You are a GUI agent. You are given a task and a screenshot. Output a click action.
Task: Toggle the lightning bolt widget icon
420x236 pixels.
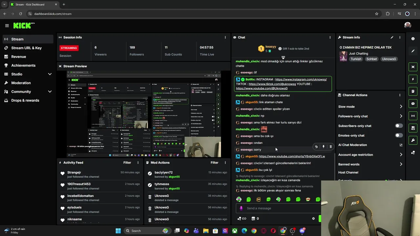(413, 79)
